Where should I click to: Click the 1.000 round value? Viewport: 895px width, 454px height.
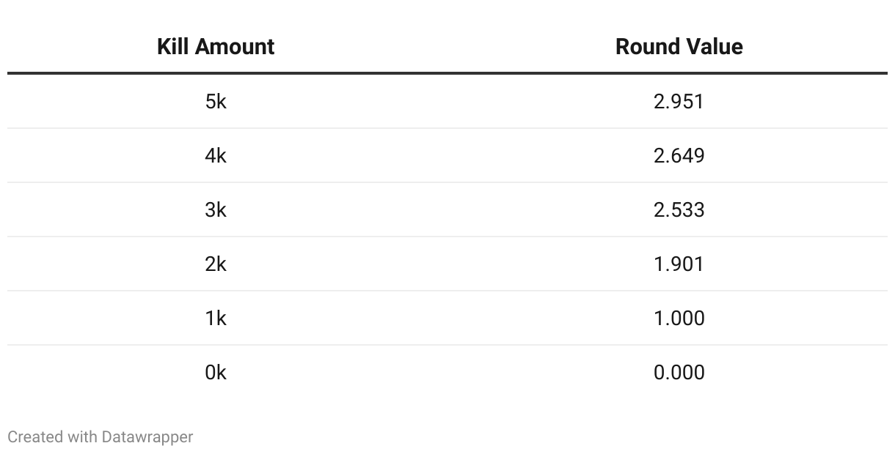click(679, 318)
